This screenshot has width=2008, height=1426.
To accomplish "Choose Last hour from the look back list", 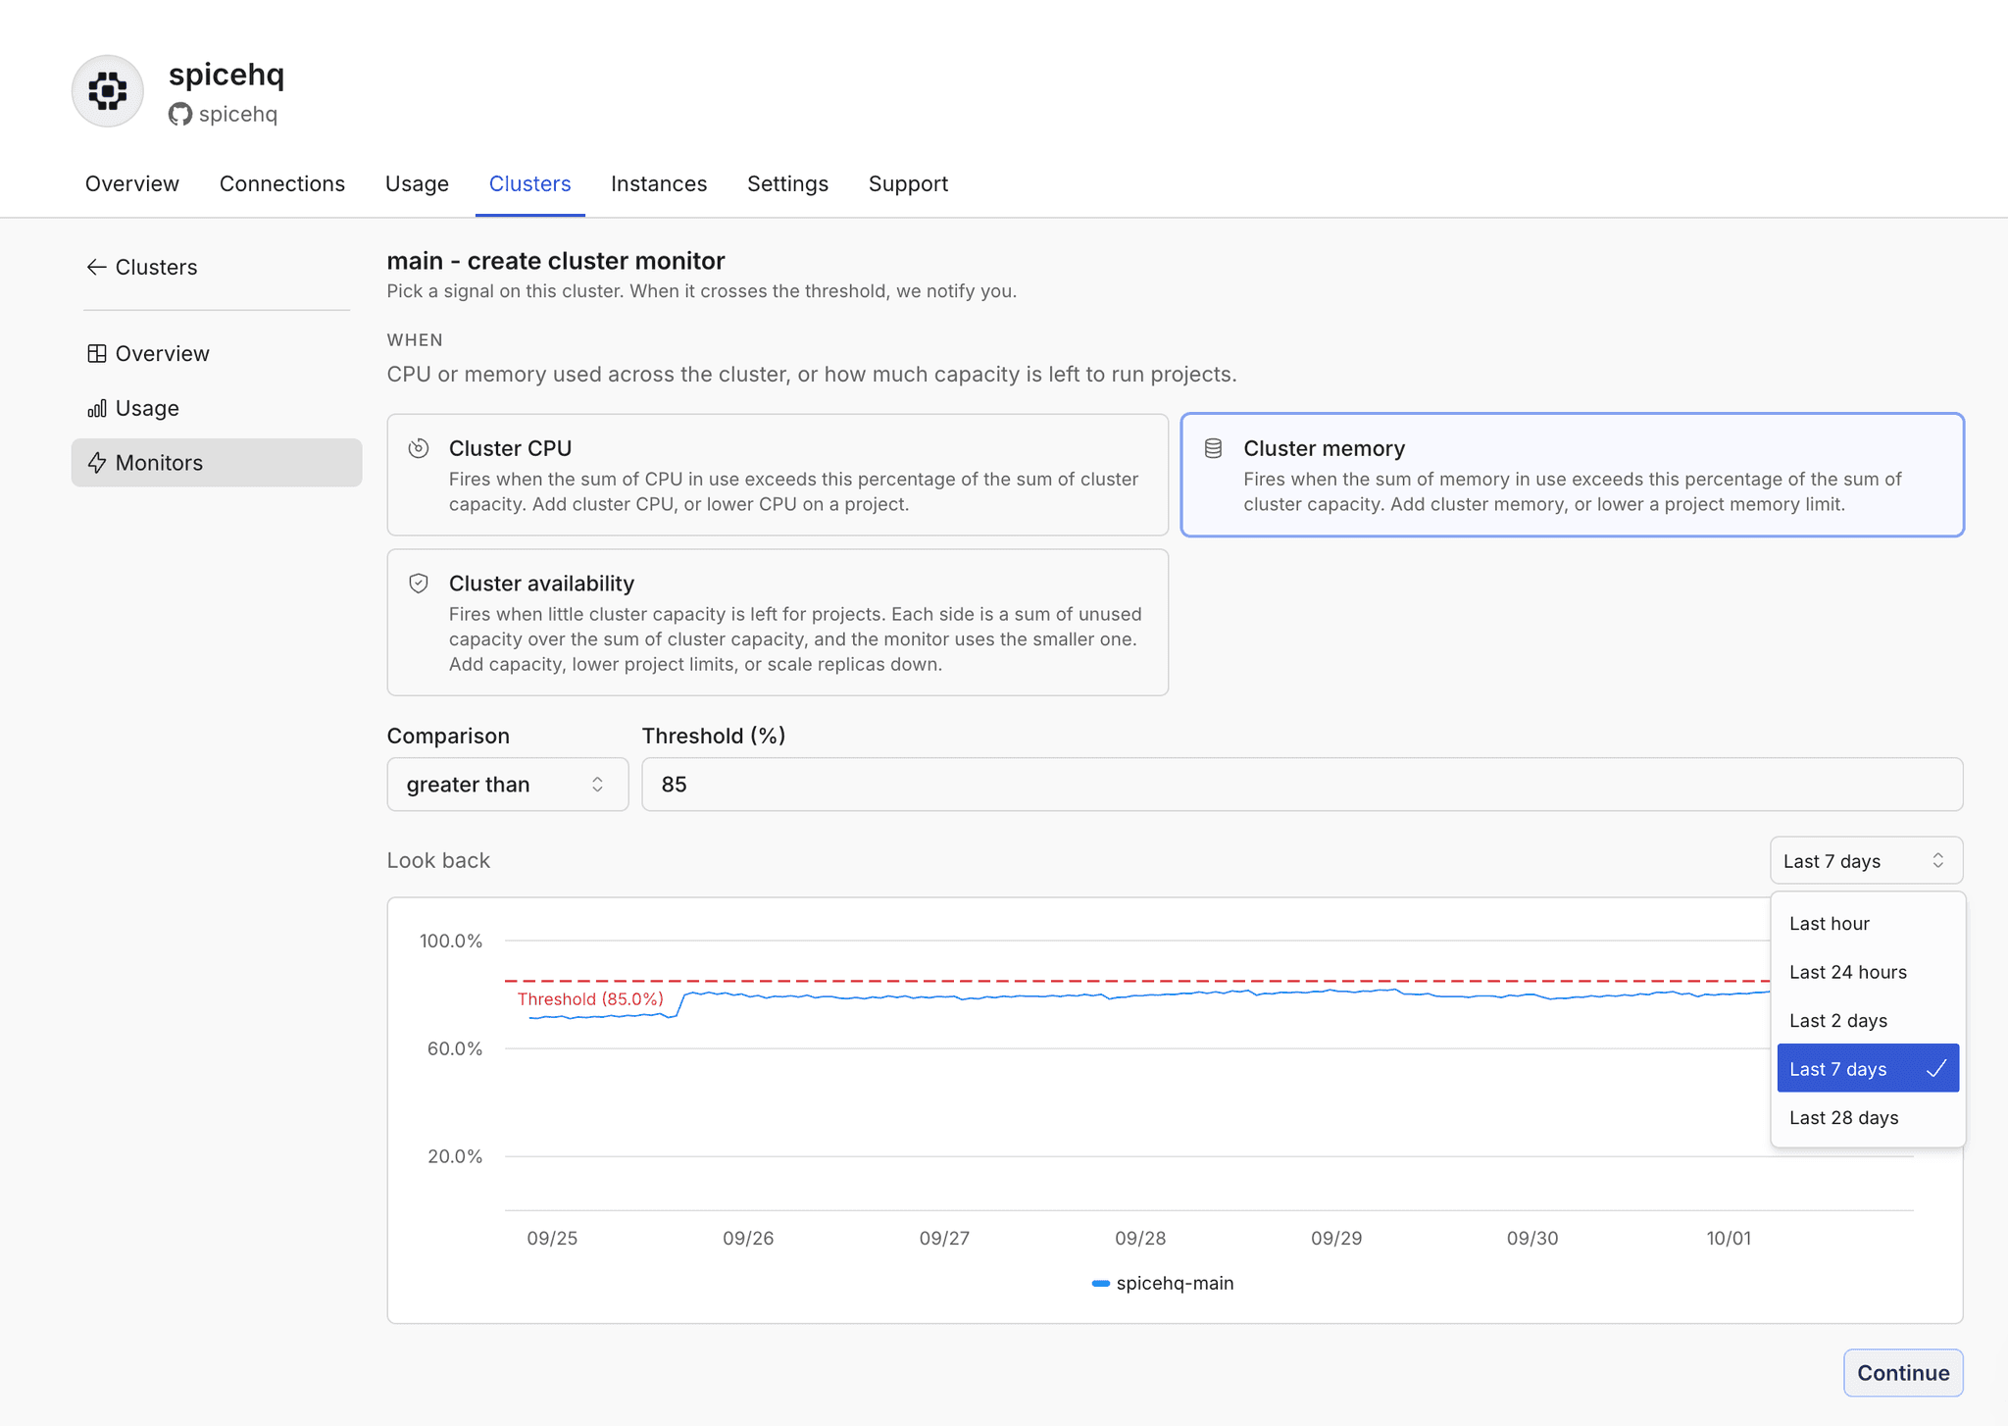I will (1868, 924).
